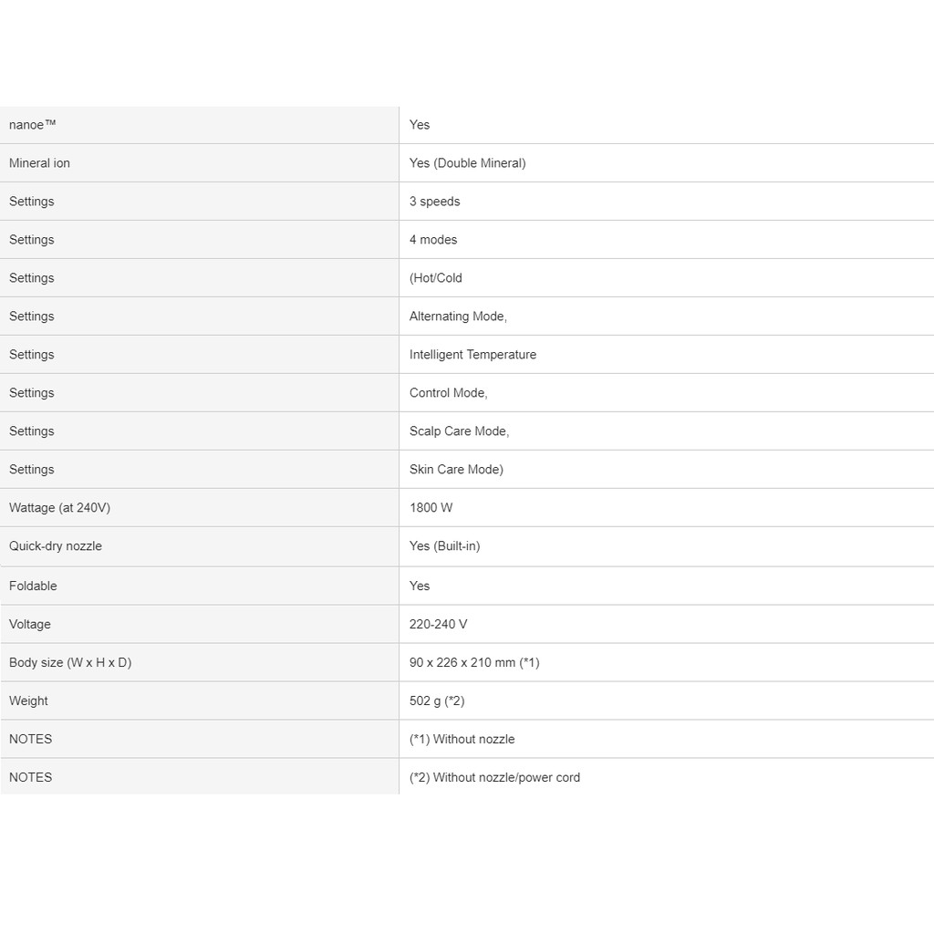The image size is (934, 934).
Task: Select the "1800 W" wattage value
Action: tap(431, 508)
